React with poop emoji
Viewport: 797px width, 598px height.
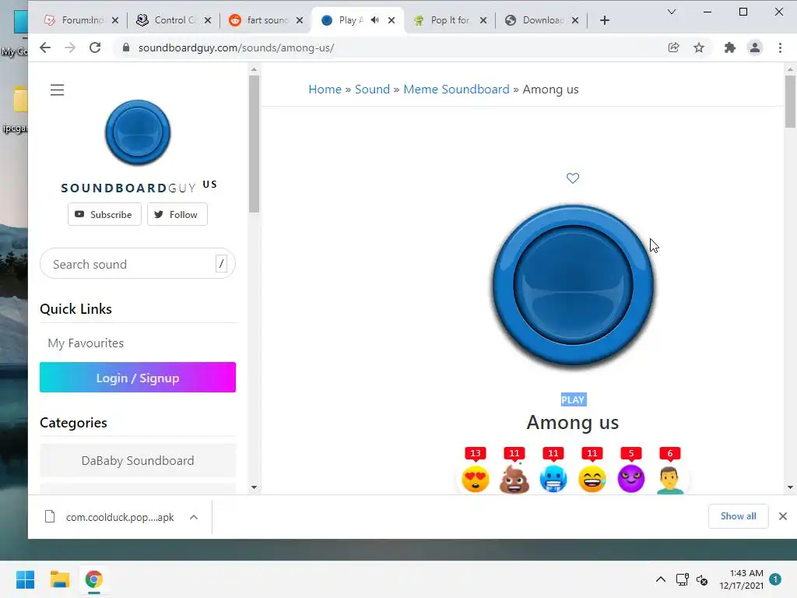(514, 479)
